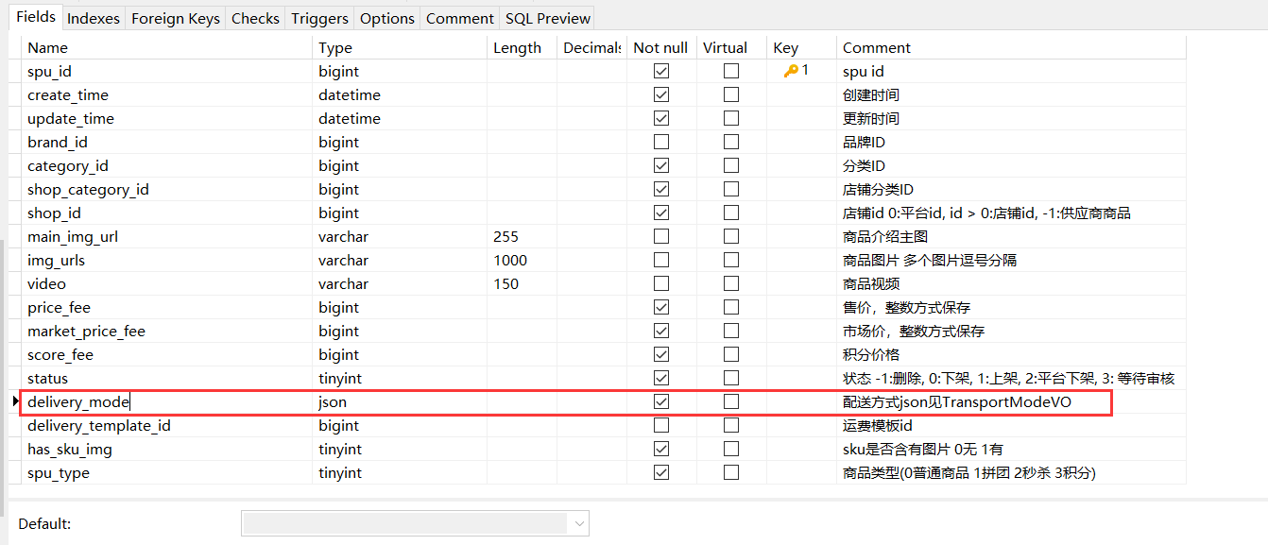
Task: Uncheck Not null for price_fee field
Action: tap(660, 307)
